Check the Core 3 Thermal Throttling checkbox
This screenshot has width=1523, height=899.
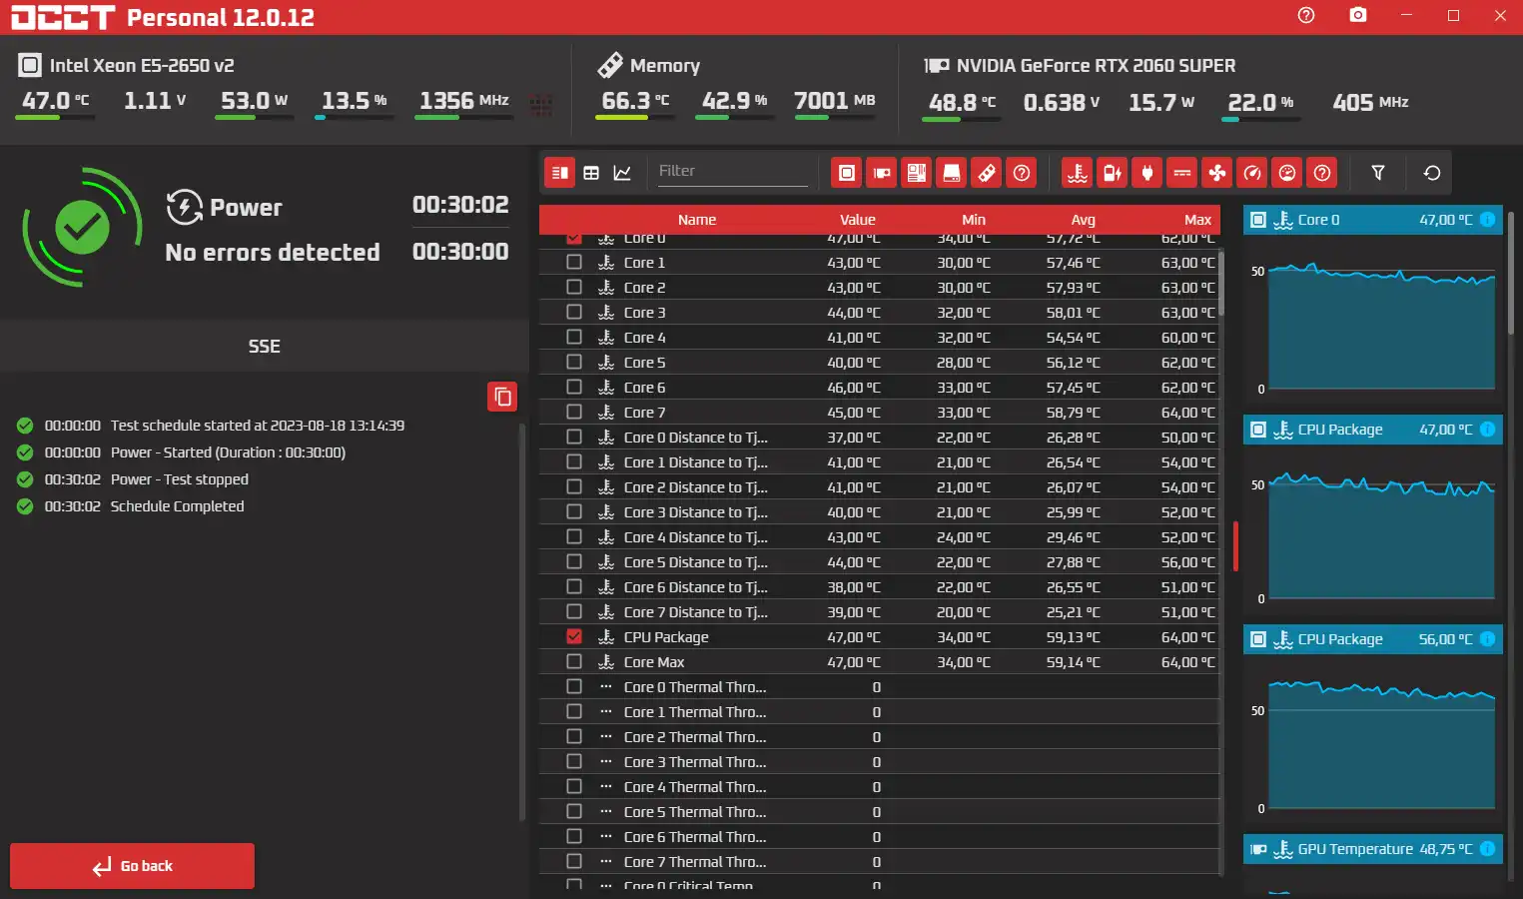pyautogui.click(x=573, y=761)
